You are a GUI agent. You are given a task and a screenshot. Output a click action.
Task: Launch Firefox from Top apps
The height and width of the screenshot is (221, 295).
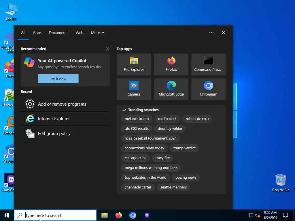tap(171, 64)
